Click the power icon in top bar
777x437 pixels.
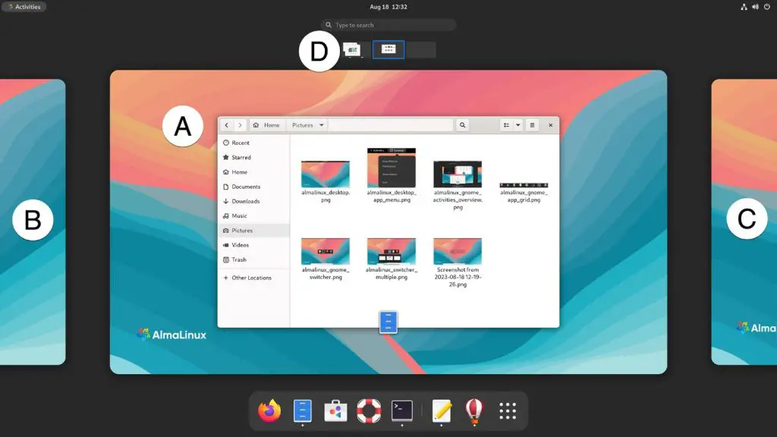766,7
